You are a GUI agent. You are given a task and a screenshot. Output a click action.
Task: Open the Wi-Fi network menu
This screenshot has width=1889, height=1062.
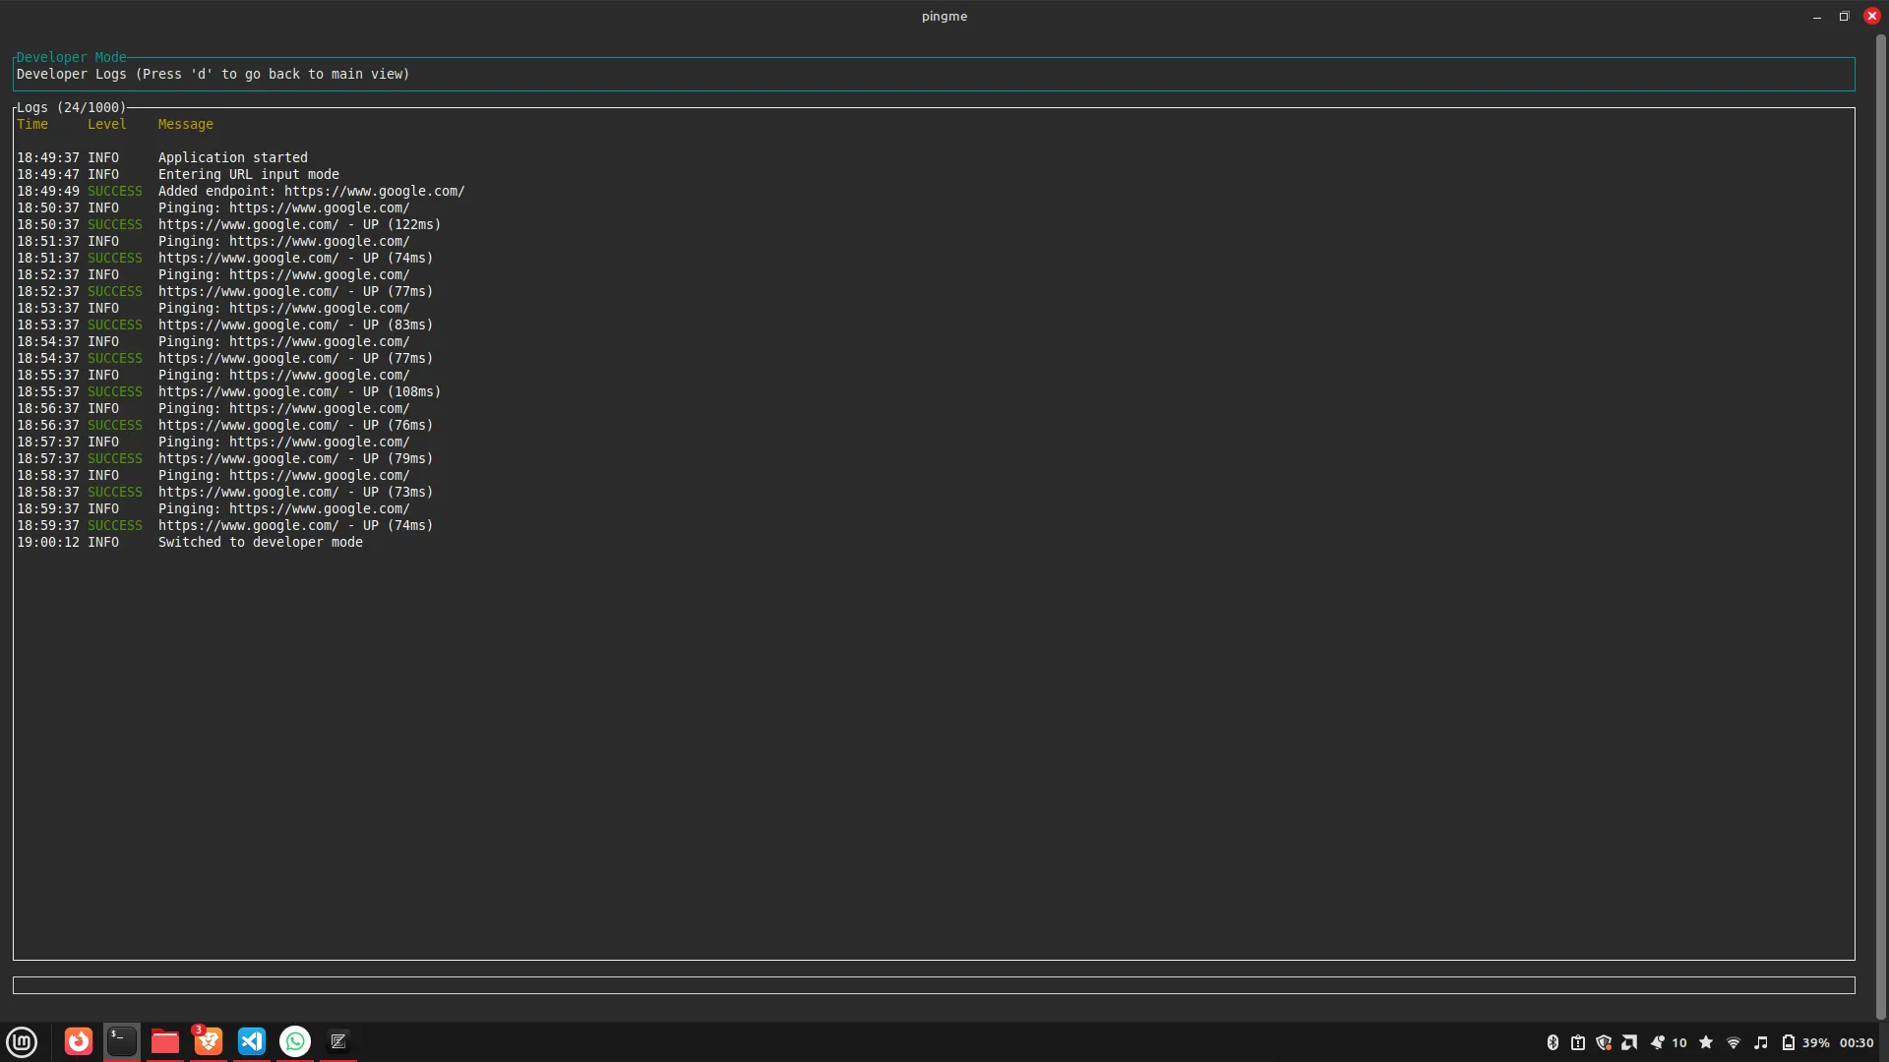tap(1734, 1042)
